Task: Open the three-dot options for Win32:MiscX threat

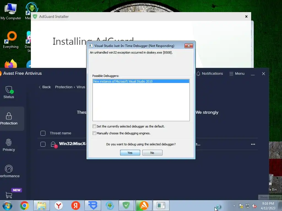Action: click(x=253, y=144)
